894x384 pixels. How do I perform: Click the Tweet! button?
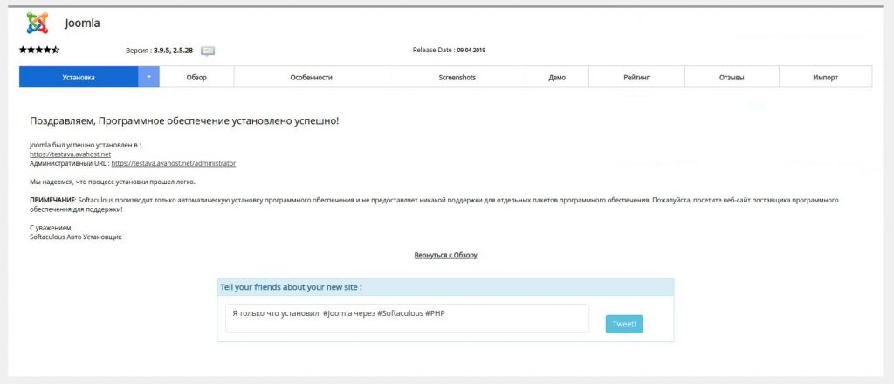624,324
